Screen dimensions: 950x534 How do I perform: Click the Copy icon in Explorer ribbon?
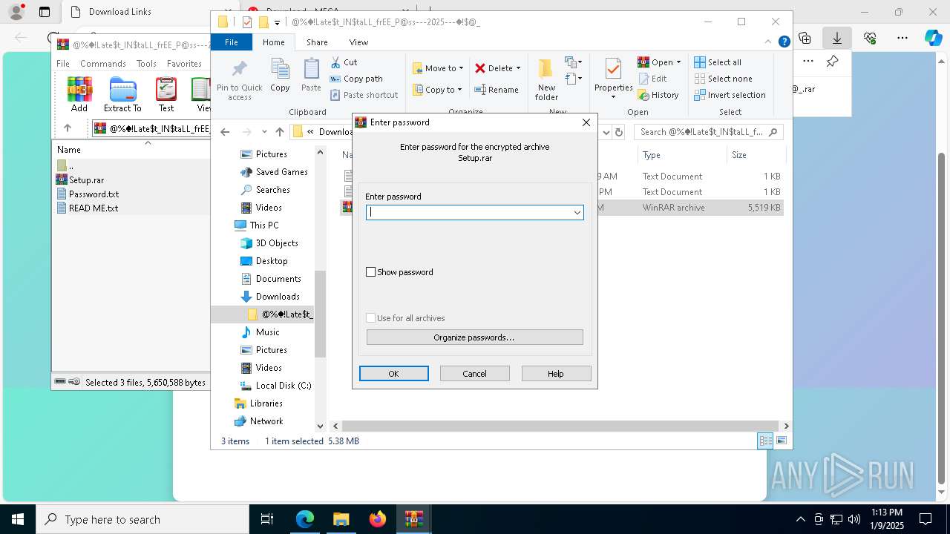click(x=280, y=76)
